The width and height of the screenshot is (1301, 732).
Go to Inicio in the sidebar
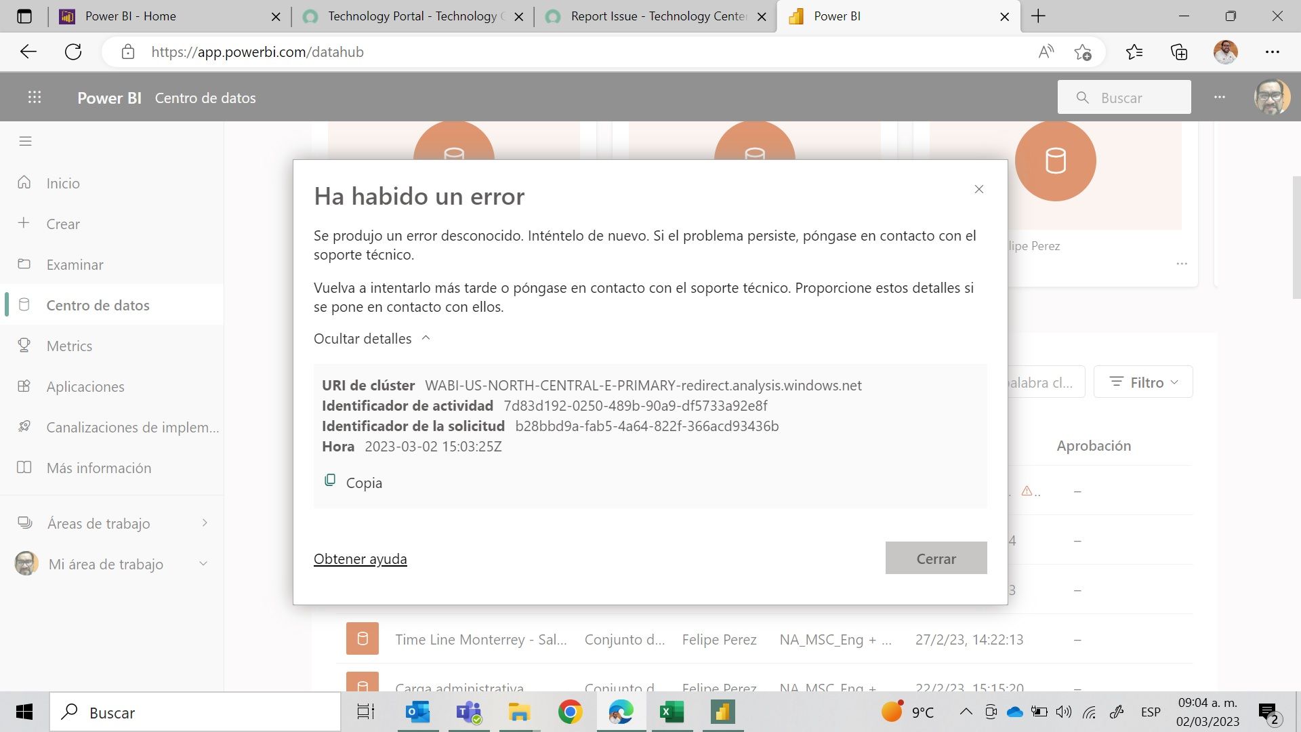112,183
